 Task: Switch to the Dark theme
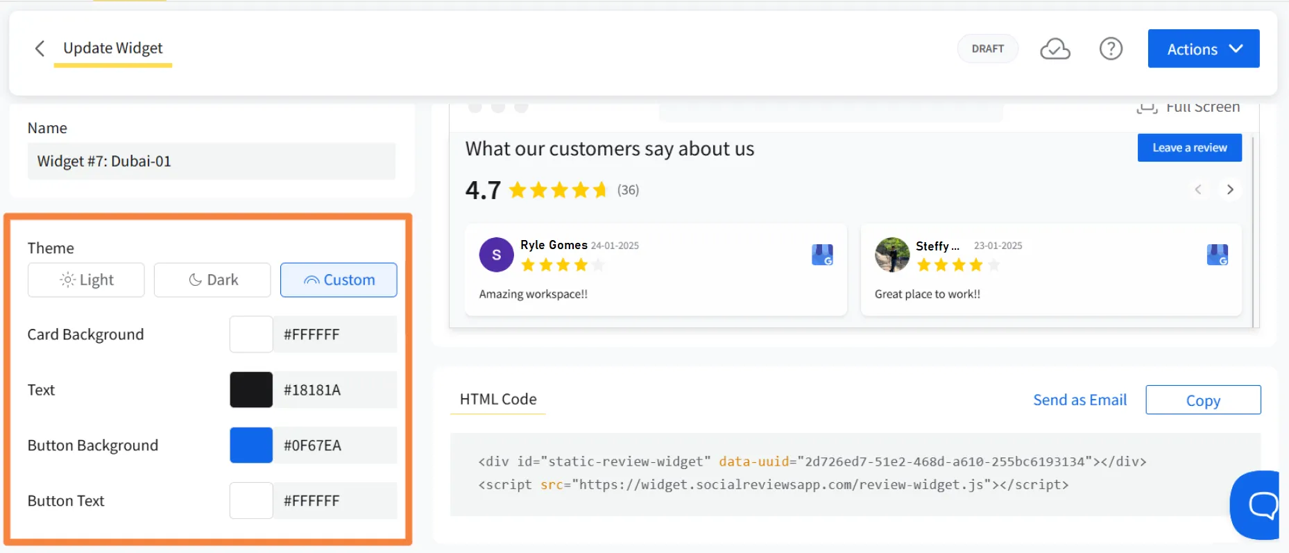212,280
